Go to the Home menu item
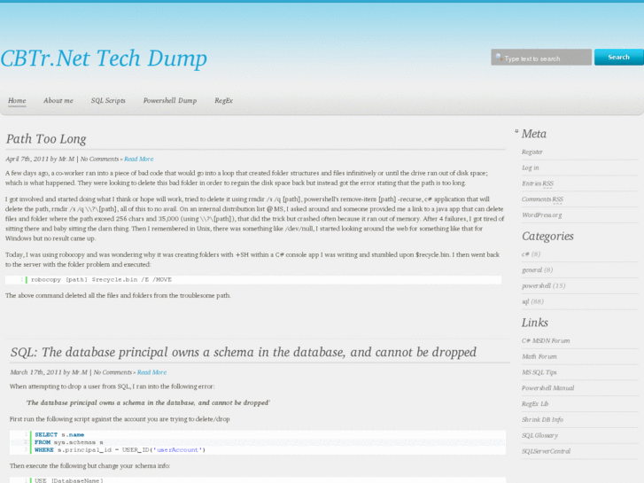Viewport: 644px width, 483px height. tap(17, 100)
